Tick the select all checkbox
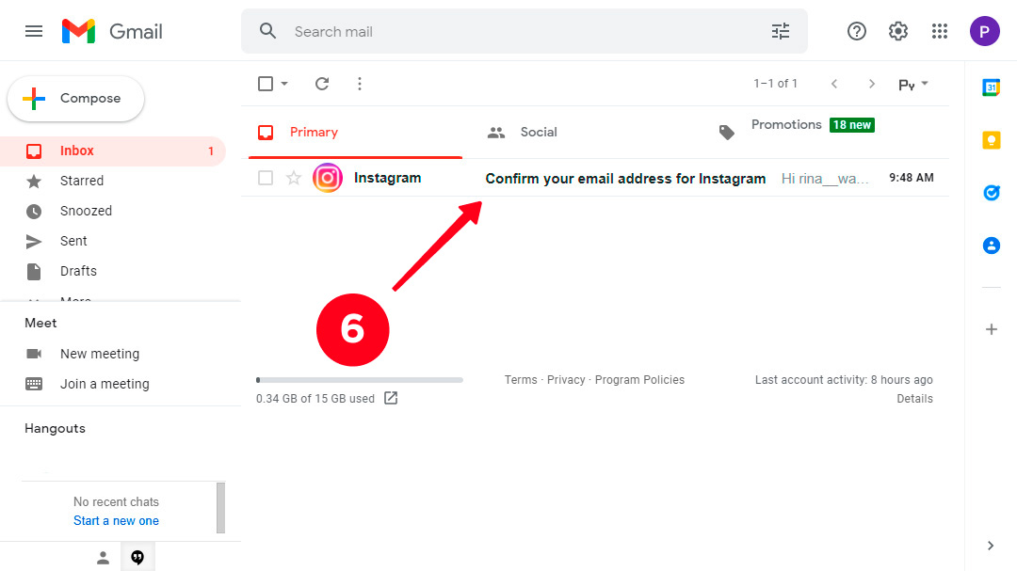 pyautogui.click(x=266, y=84)
